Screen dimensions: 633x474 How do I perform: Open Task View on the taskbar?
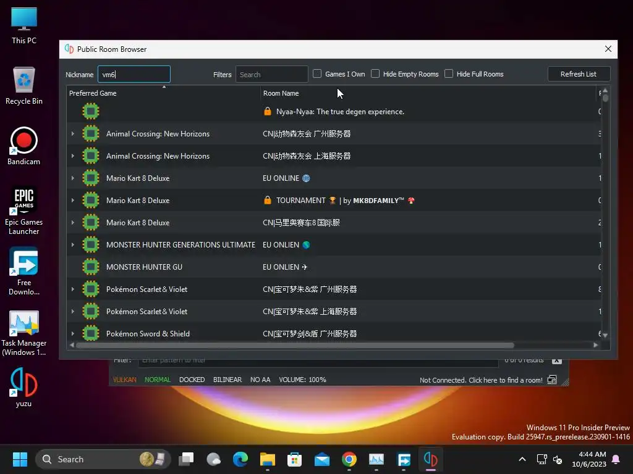(x=187, y=459)
